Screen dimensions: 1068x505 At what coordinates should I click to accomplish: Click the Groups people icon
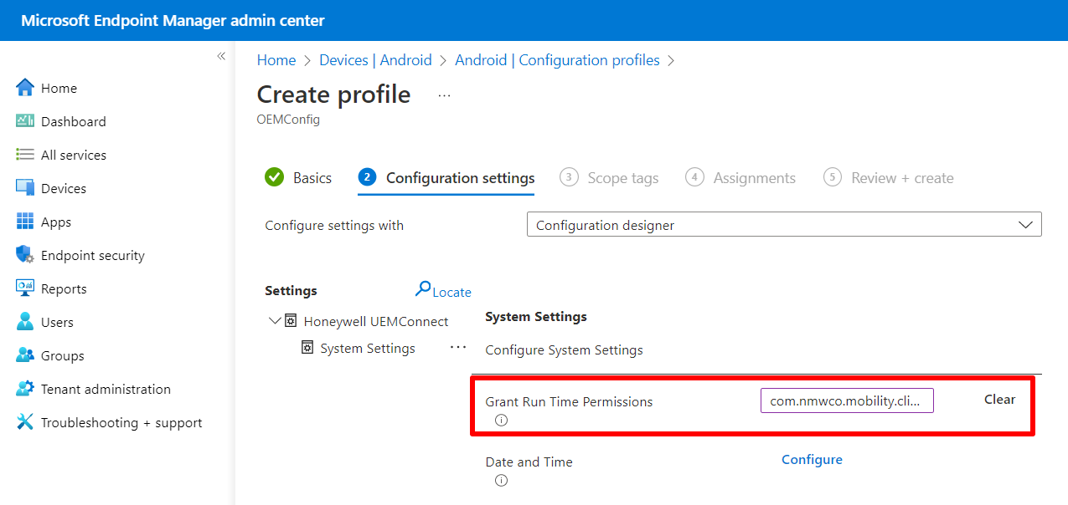tap(25, 355)
